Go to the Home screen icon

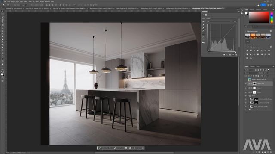coord(3,5)
